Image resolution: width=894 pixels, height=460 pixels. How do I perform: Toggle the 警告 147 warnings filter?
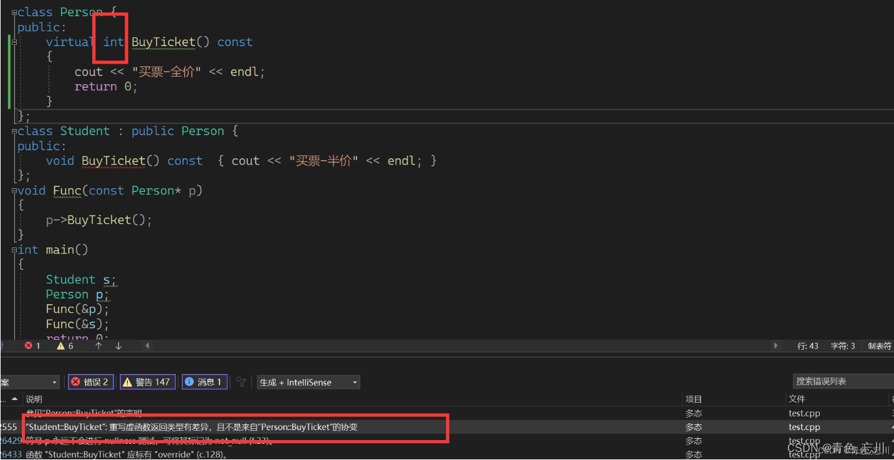click(x=148, y=382)
